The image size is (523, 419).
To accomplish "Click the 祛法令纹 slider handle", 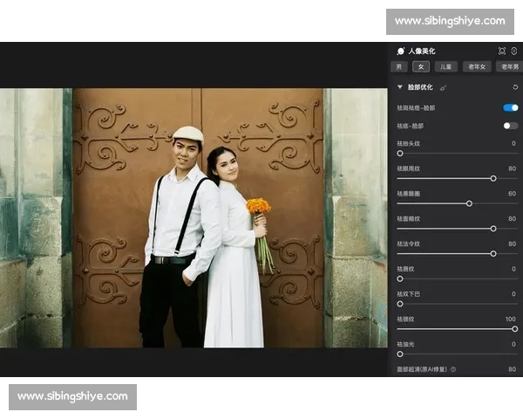I will [493, 253].
